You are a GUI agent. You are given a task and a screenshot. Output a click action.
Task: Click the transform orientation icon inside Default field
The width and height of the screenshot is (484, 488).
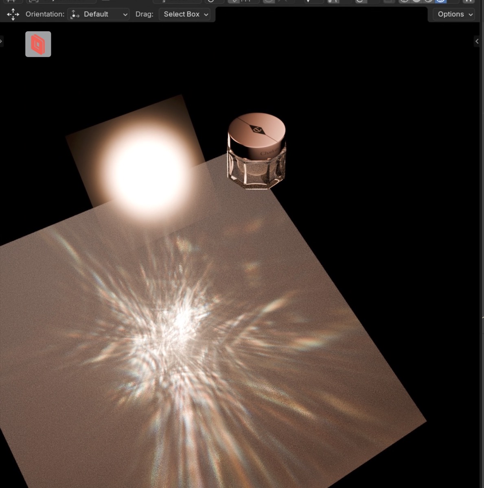tap(74, 14)
